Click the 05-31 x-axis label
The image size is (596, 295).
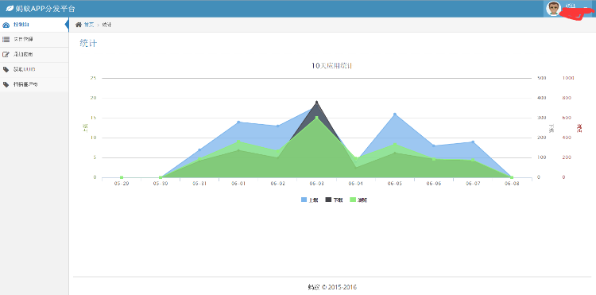pyautogui.click(x=199, y=183)
